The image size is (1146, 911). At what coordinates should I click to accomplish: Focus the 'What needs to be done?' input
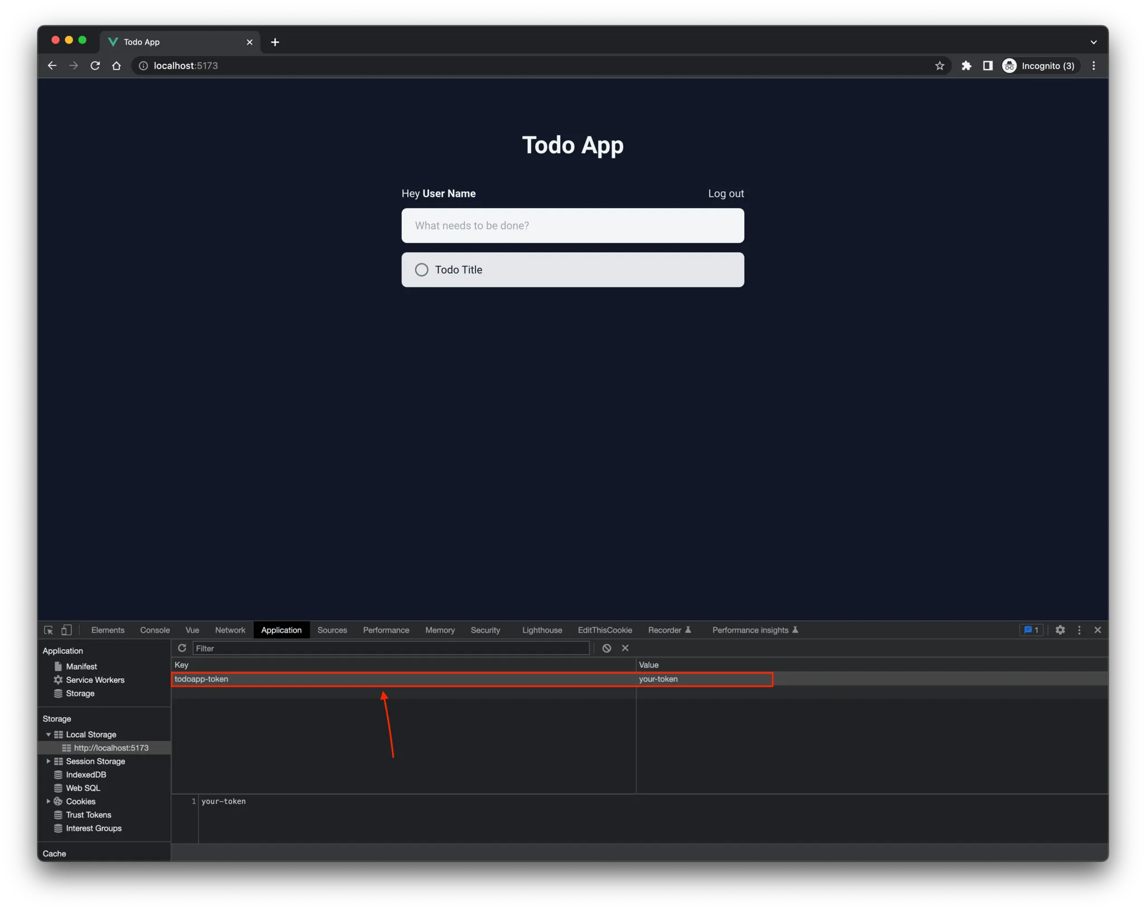coord(572,225)
